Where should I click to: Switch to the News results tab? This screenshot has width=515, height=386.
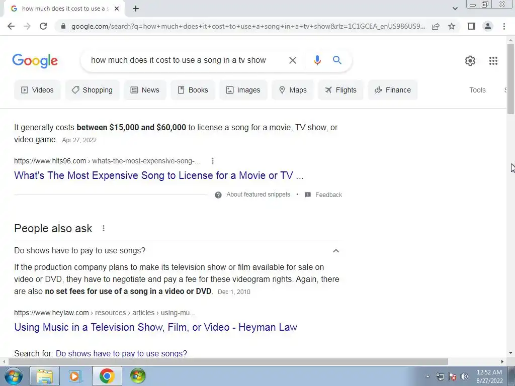pos(145,90)
